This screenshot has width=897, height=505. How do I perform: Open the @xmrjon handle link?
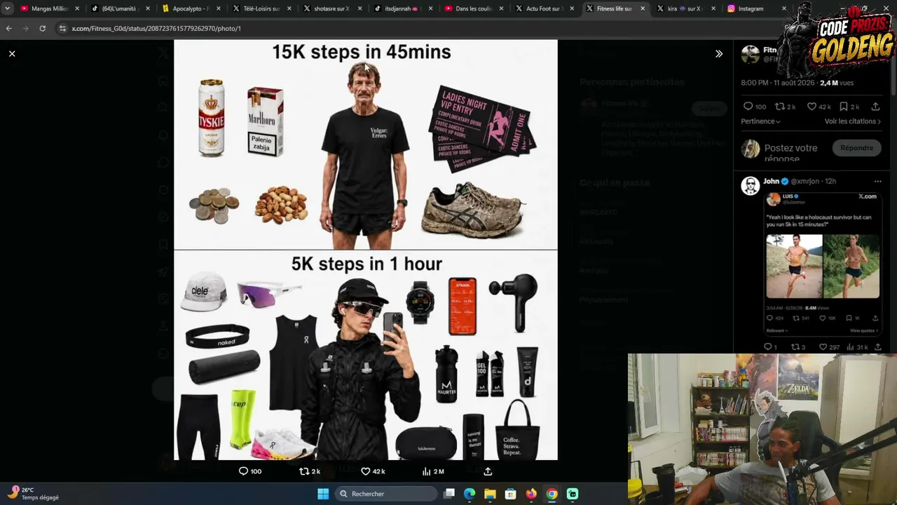(805, 181)
